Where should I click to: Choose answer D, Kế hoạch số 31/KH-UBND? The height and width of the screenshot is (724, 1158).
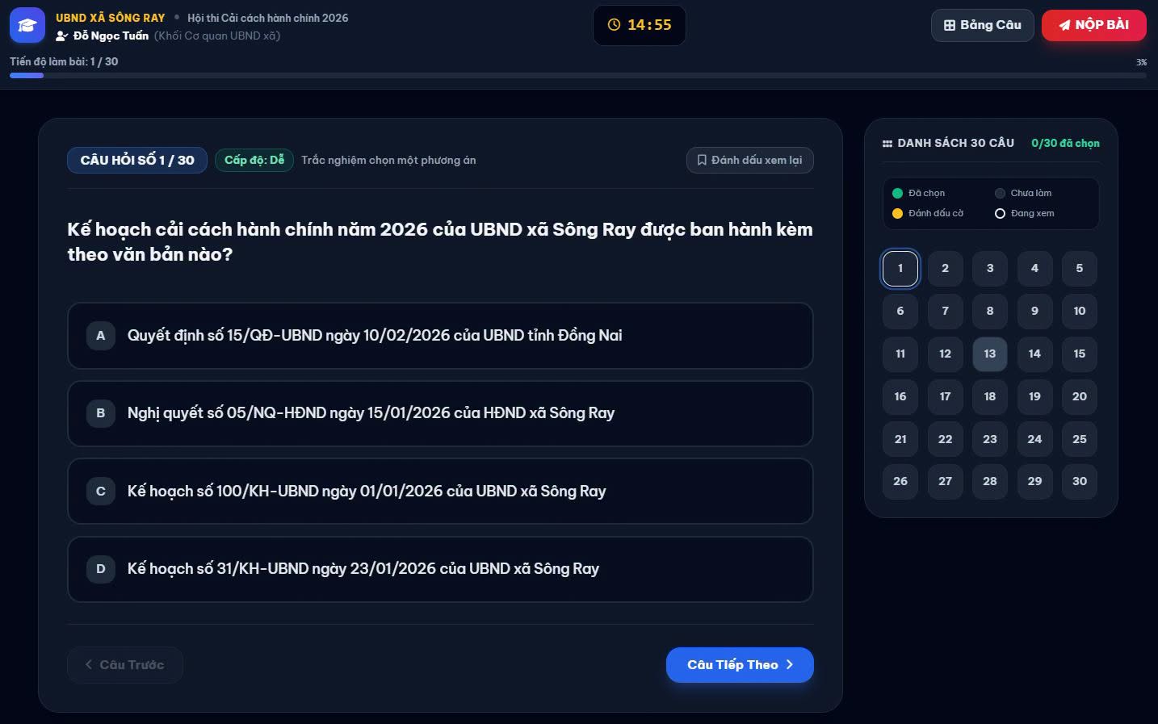tap(440, 569)
